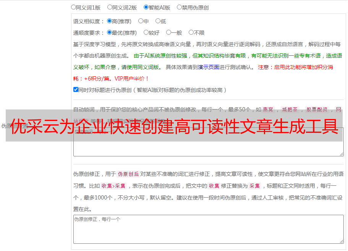The image size is (348, 251).
Task: Click the red 优采云 banner overlay text
Action: (x=175, y=127)
